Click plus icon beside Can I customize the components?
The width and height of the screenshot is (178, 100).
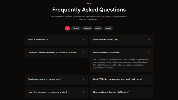(83, 79)
